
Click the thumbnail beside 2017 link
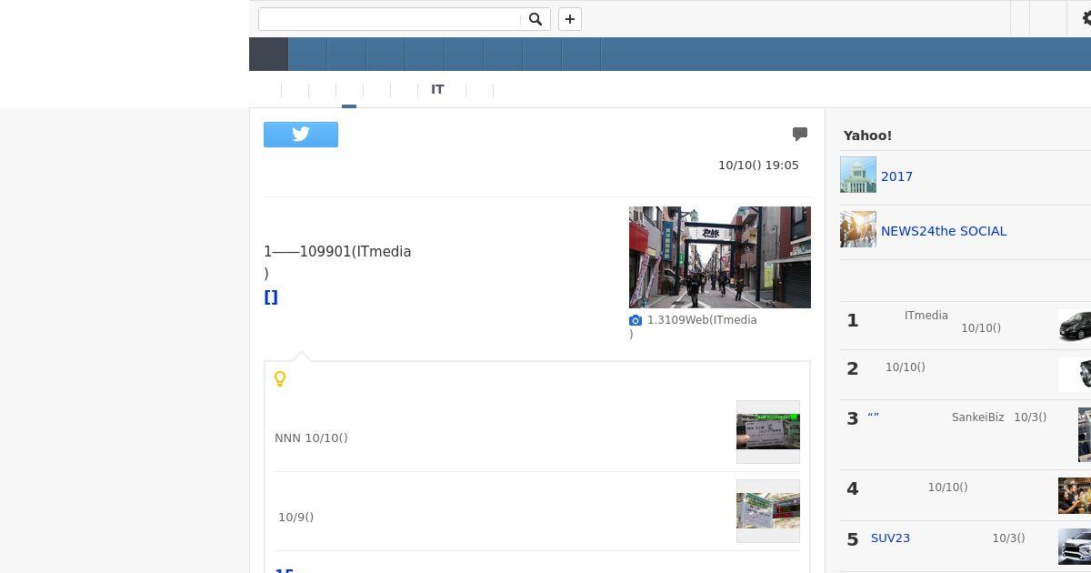(x=858, y=175)
